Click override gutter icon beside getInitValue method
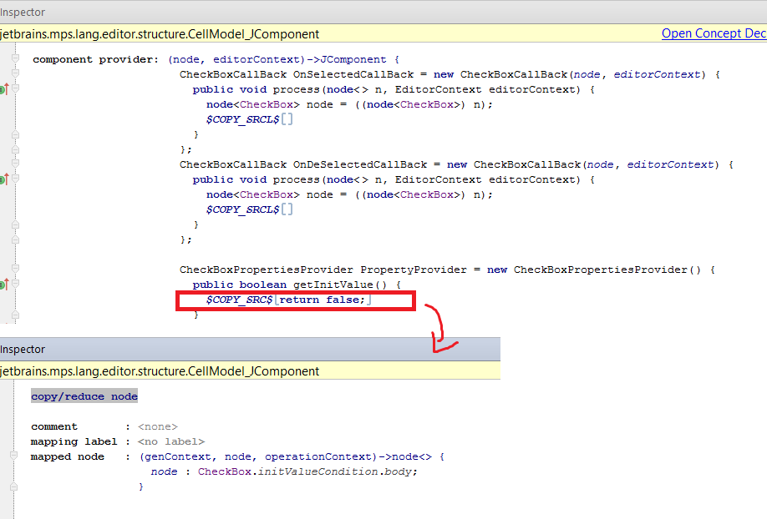This screenshot has width=767, height=519. tap(4, 285)
